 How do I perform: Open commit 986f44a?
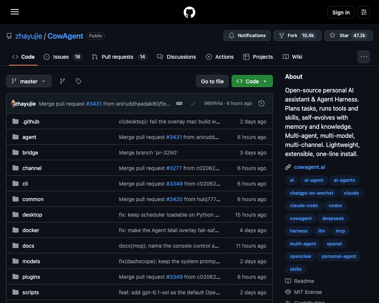[x=213, y=103]
